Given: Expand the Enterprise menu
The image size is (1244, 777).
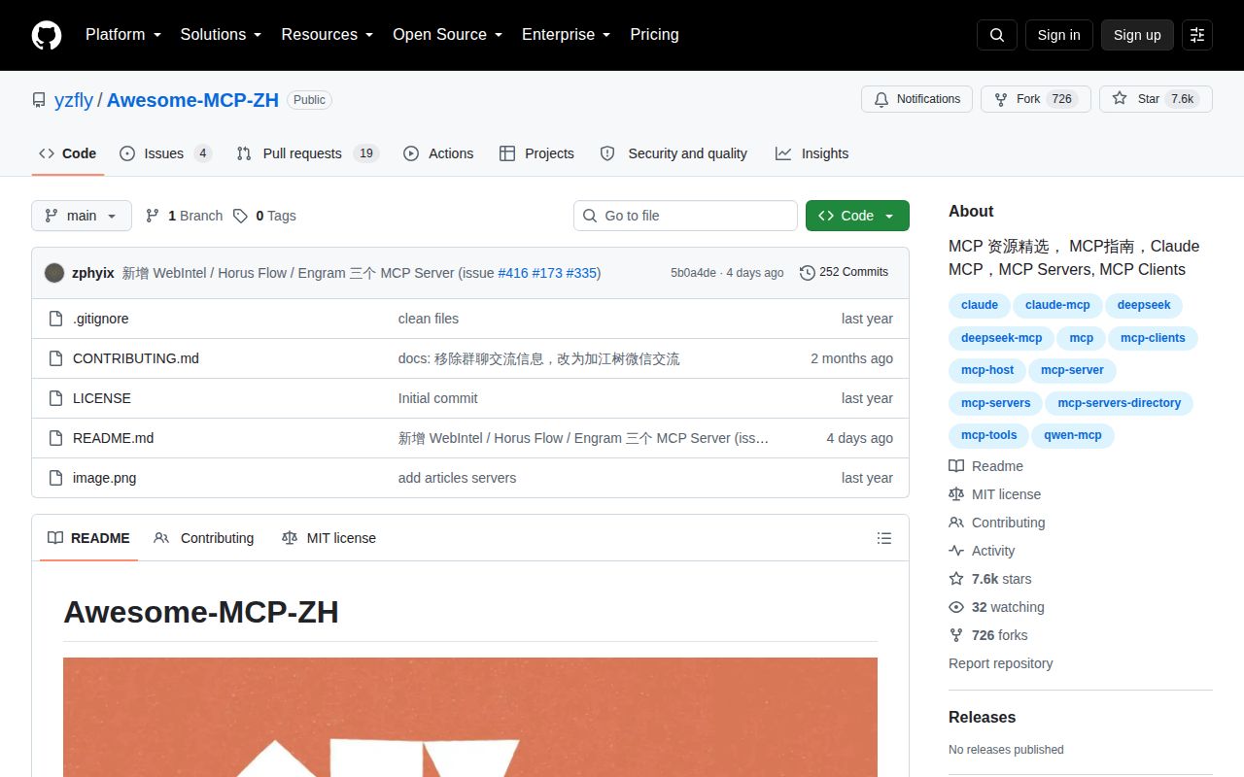Looking at the screenshot, I should click(x=567, y=35).
